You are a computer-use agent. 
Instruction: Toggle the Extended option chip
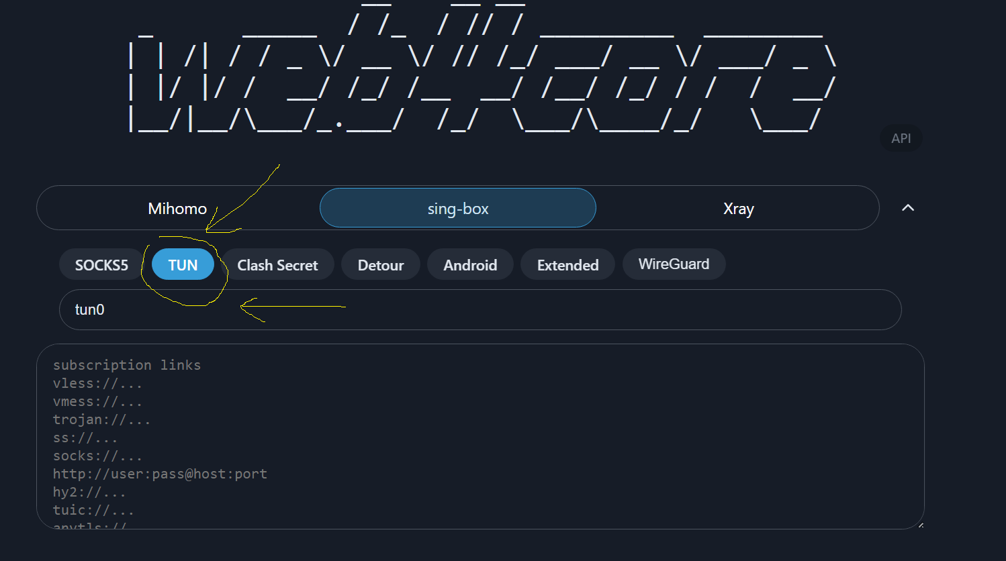(x=567, y=265)
